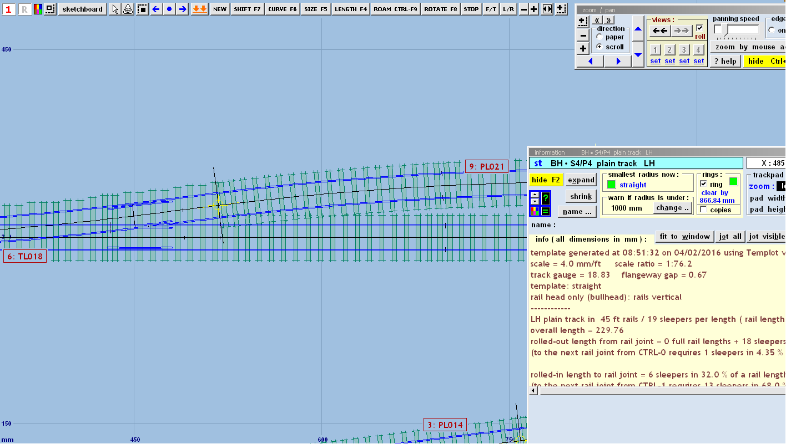Viewport: 786px width, 444px height.
Task: Click the 'name ...' button
Action: tap(577, 211)
